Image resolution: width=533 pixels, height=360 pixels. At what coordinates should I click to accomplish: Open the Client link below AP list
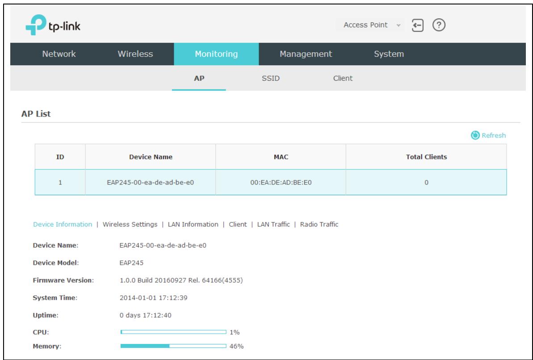[238, 224]
